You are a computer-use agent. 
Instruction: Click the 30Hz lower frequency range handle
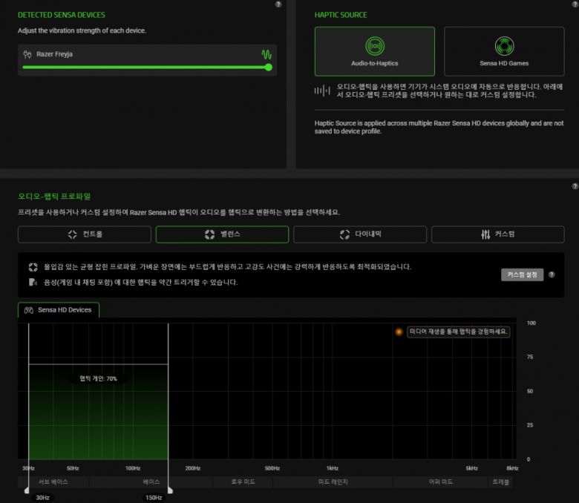tap(28, 490)
